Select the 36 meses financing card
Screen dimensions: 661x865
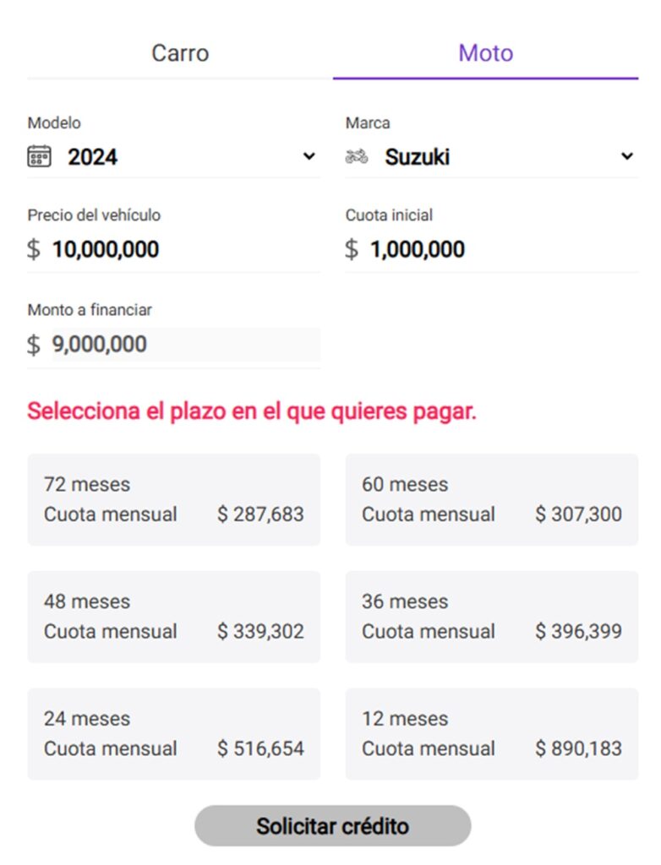(491, 616)
